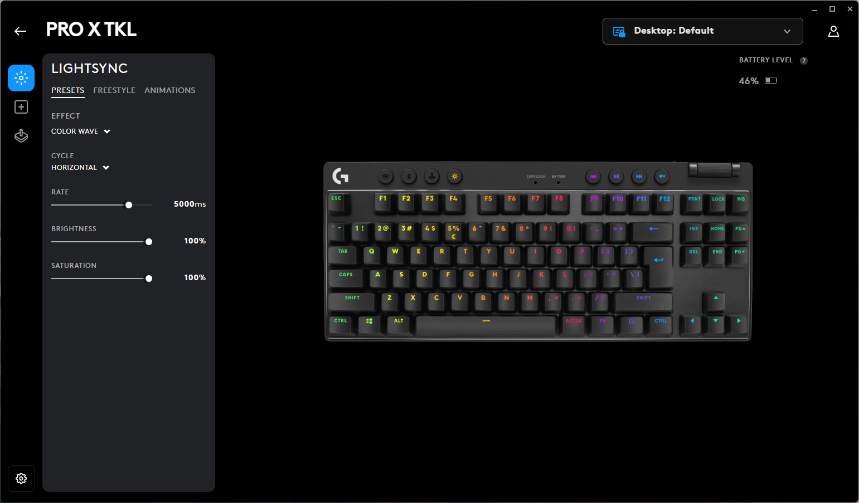Expand the Desktop: Default profile dropdown

(x=702, y=31)
